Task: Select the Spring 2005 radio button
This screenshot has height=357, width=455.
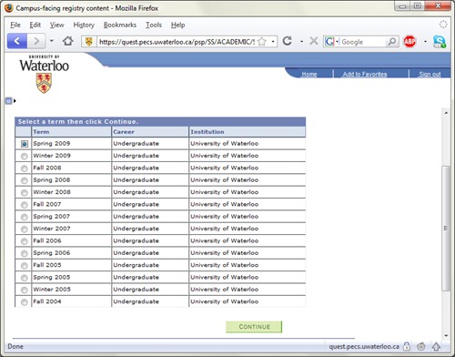Action: pyautogui.click(x=25, y=278)
